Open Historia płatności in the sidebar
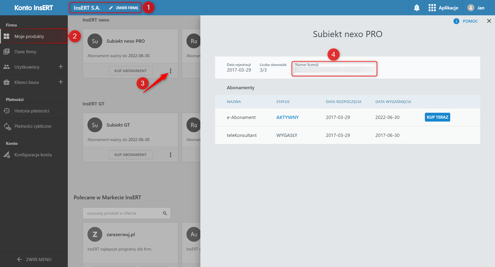Screen dimensions: 495x267 34,111
